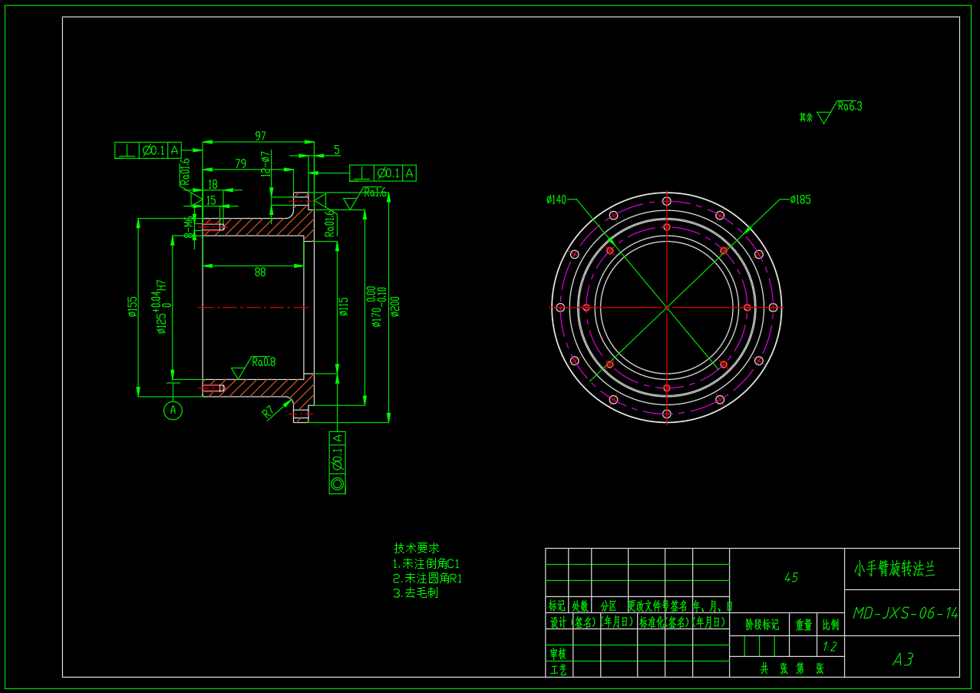Image resolution: width=980 pixels, height=693 pixels.
Task: Select the 8-M6 thread callout
Action: (188, 227)
